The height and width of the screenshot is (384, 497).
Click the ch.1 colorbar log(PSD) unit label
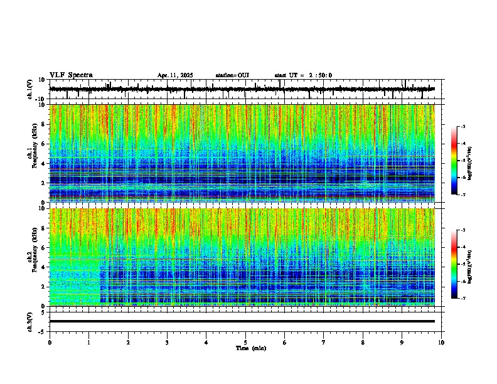pos(470,163)
